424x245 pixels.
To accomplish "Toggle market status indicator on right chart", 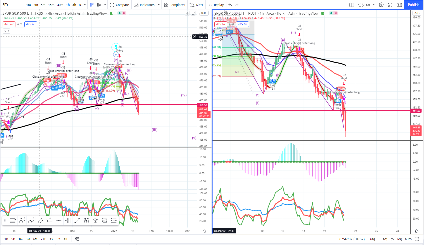I will pyautogui.click(x=331, y=13).
